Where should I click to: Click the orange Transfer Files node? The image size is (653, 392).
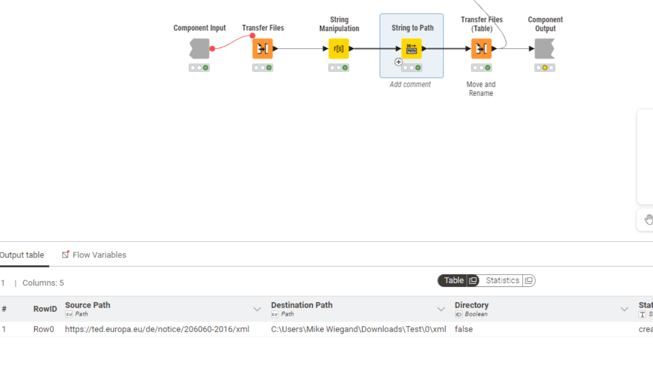point(262,49)
